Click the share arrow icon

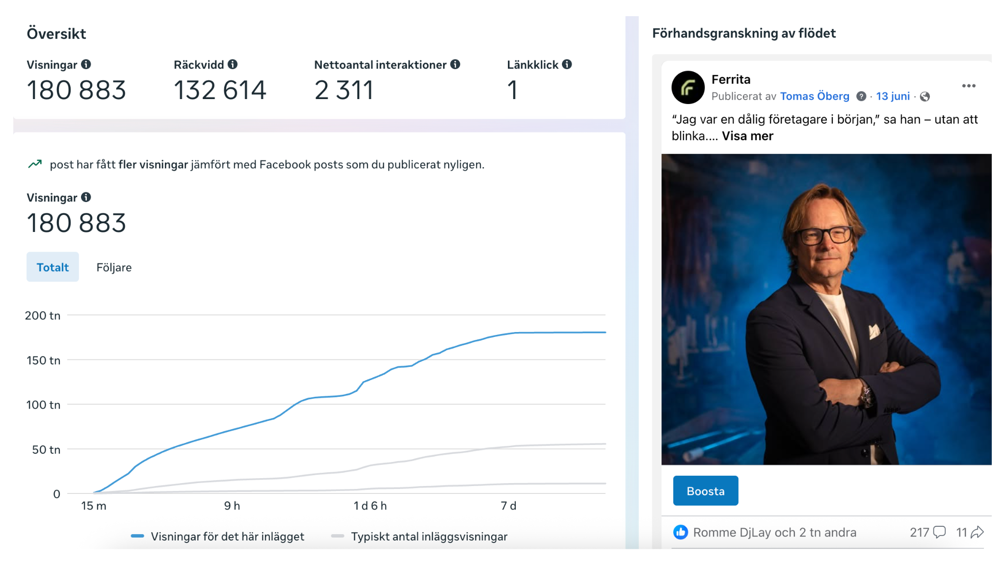[x=977, y=532]
